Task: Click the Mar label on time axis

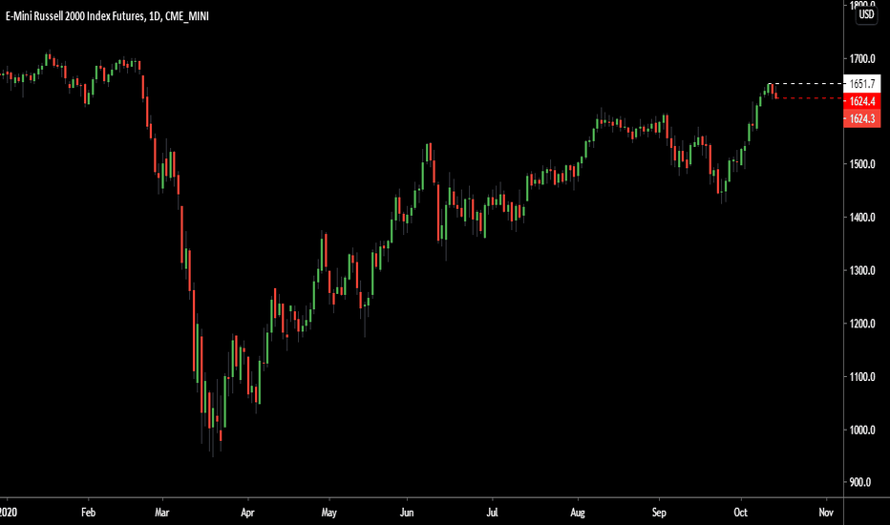Action: pyautogui.click(x=161, y=513)
